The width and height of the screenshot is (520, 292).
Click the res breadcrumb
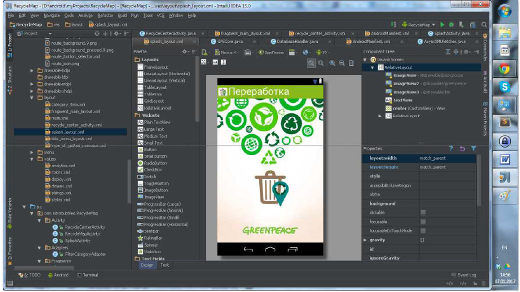[54, 24]
